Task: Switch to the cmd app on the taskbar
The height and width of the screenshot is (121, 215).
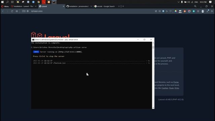Action: point(54,2)
